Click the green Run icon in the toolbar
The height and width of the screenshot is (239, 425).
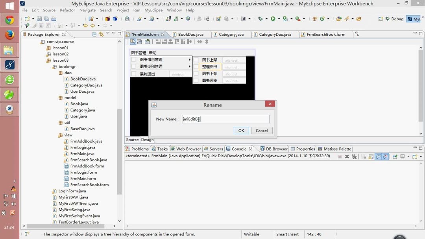pos(273,18)
